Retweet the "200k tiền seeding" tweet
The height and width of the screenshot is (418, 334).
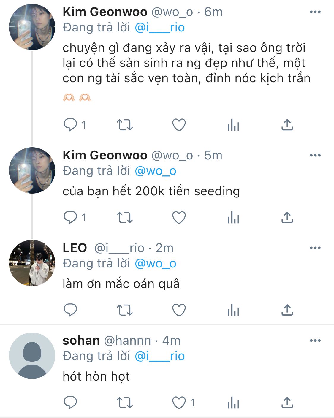point(124,218)
